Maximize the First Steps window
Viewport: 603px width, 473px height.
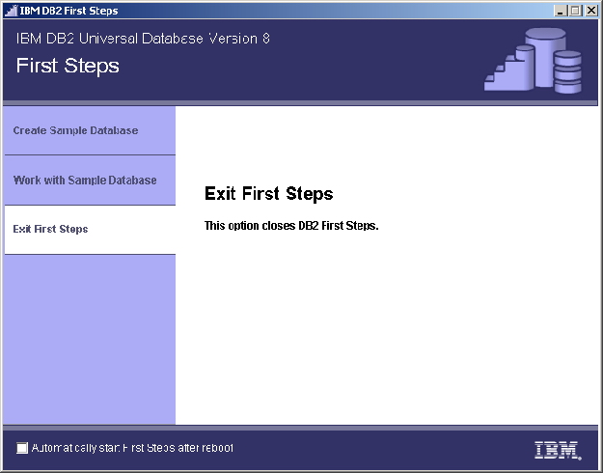pyautogui.click(x=576, y=11)
